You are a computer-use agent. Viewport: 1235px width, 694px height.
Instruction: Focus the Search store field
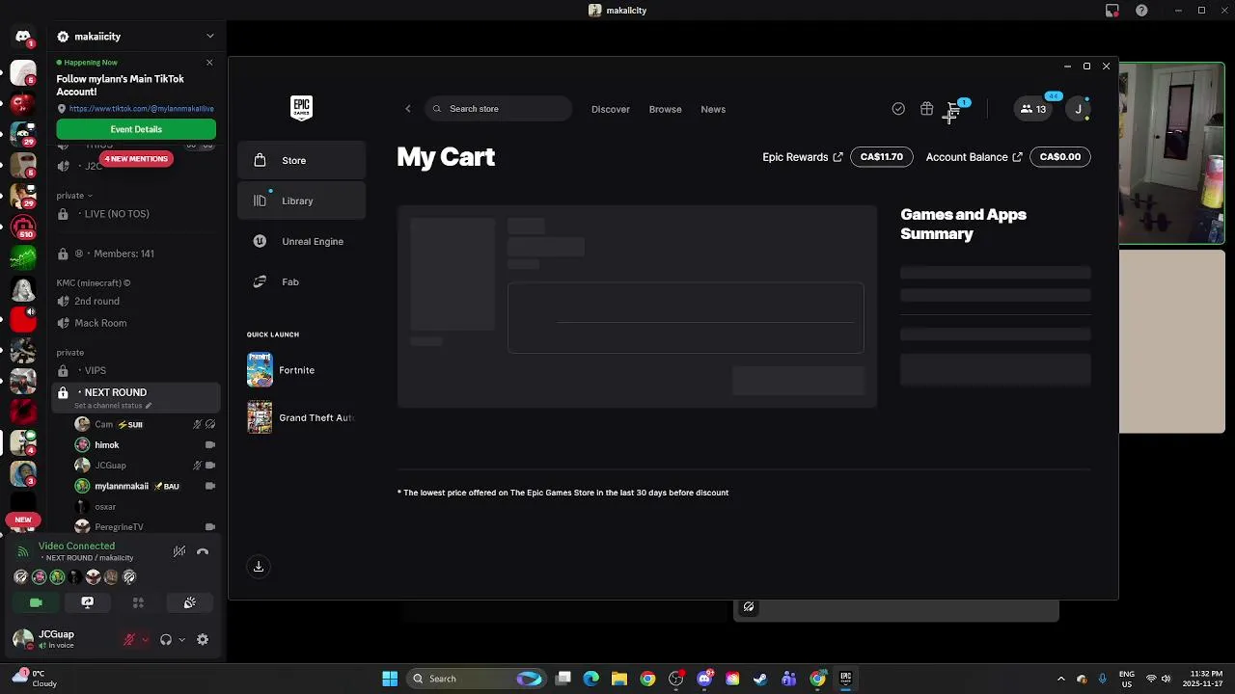[499, 109]
